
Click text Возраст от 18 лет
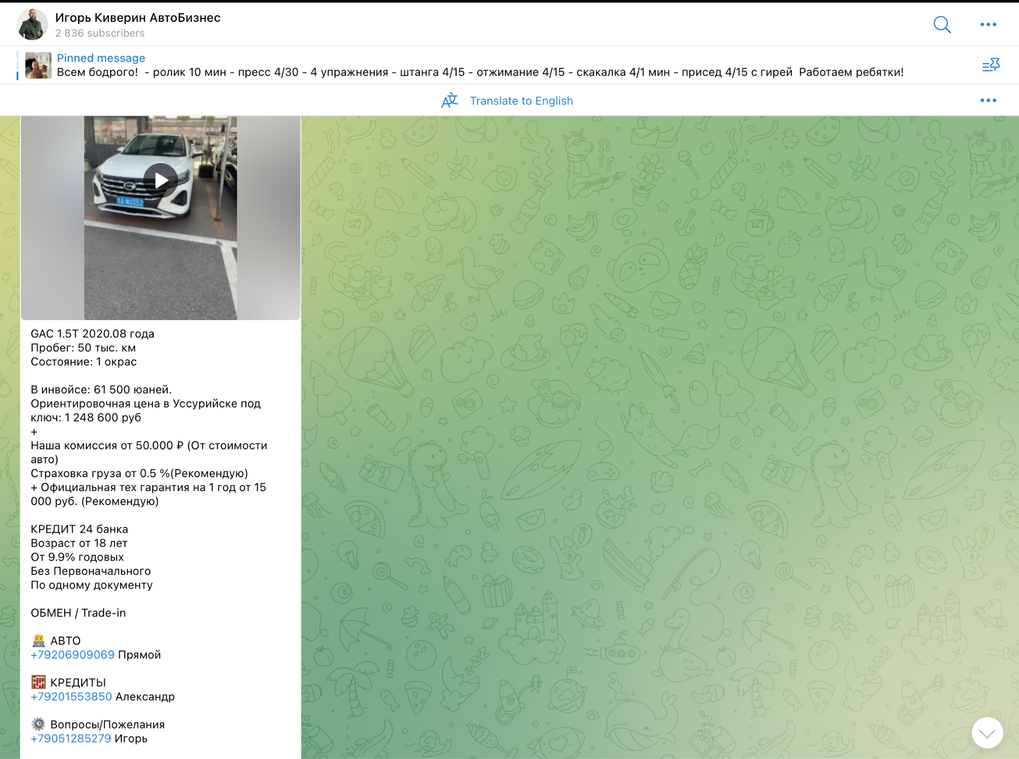click(x=79, y=543)
